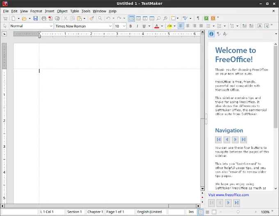279x216 pixels.
Task: Activate the format painter brush icon
Action: pyautogui.click(x=92, y=18)
